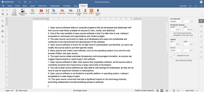Image resolution: width=204 pixels, height=92 pixels.
Task: Zoom out with the minus button
Action: pyautogui.click(x=182, y=90)
